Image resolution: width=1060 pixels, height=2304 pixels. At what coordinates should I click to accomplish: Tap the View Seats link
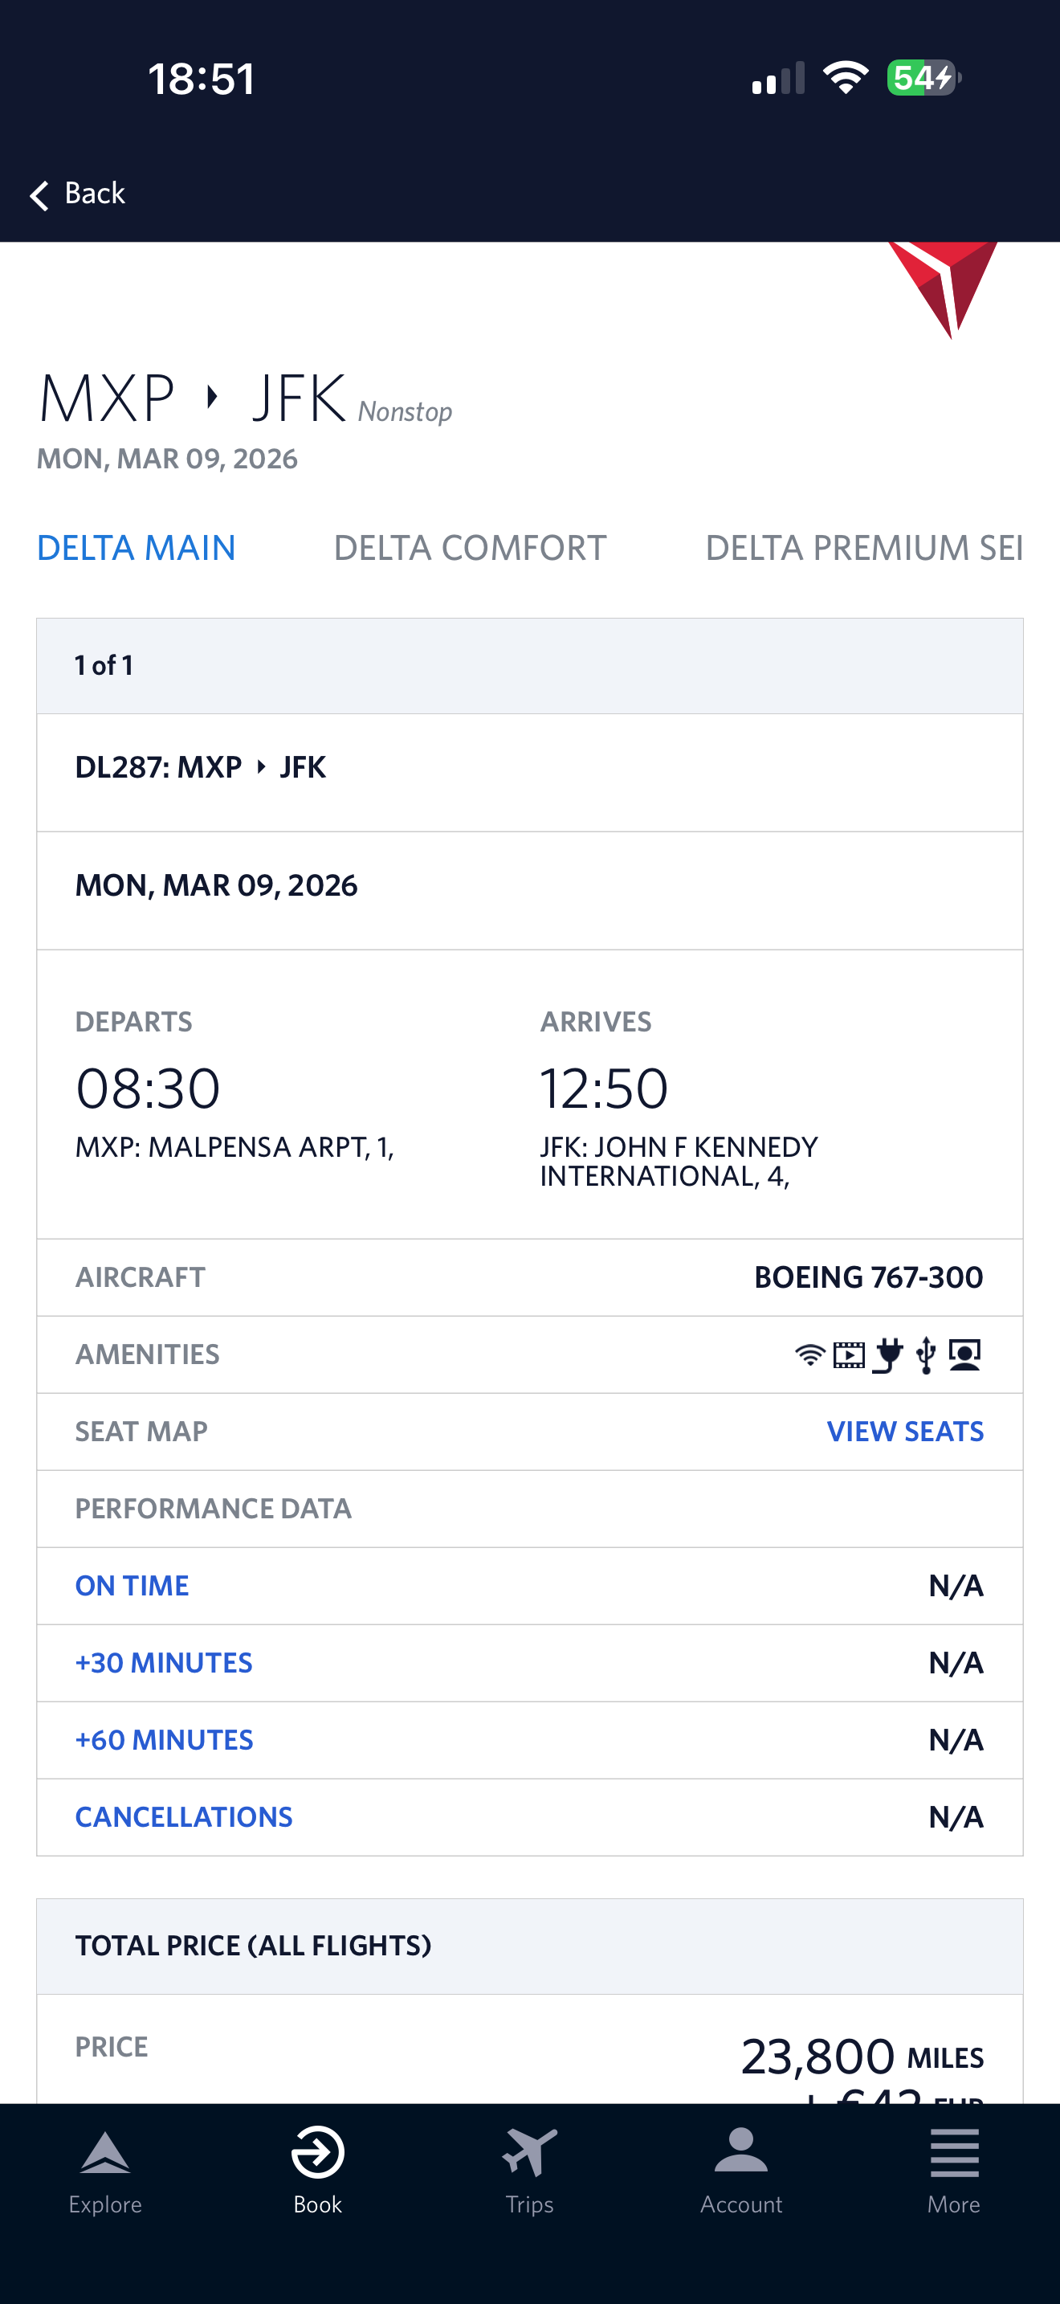[x=904, y=1432]
